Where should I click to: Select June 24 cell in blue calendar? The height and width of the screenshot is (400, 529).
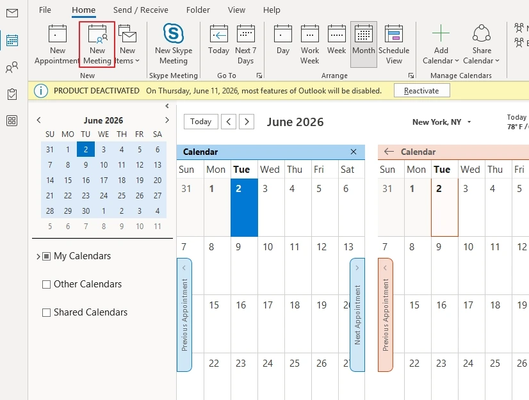(271, 377)
